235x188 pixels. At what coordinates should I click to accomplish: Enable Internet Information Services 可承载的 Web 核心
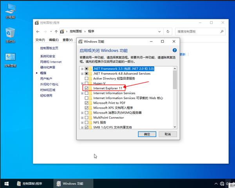[x=87, y=98]
